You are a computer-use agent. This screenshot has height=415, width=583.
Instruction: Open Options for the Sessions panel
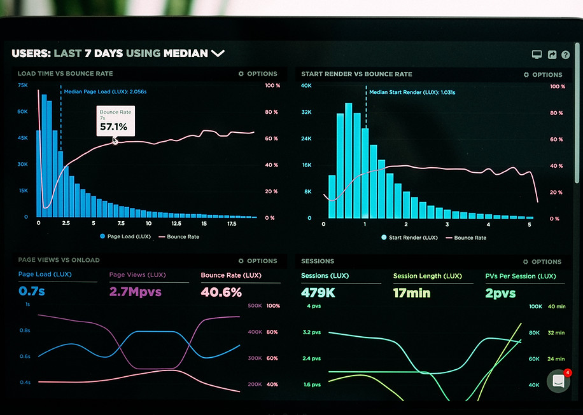(x=542, y=262)
